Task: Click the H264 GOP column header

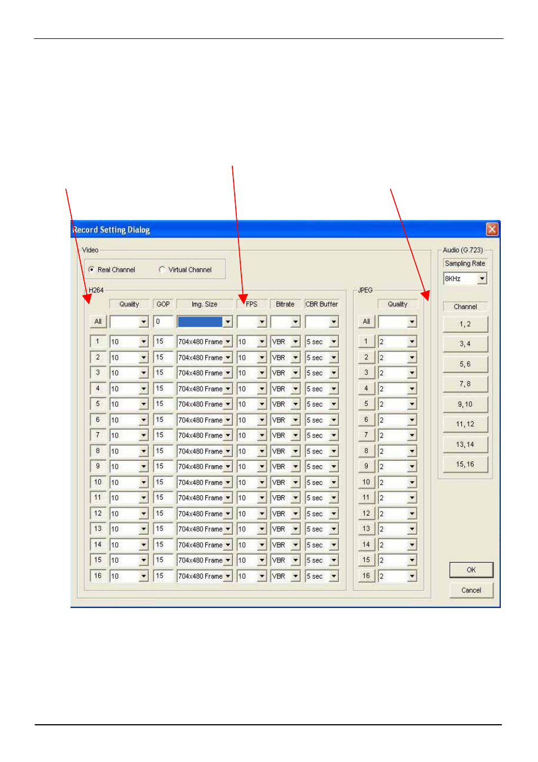Action: 163,304
